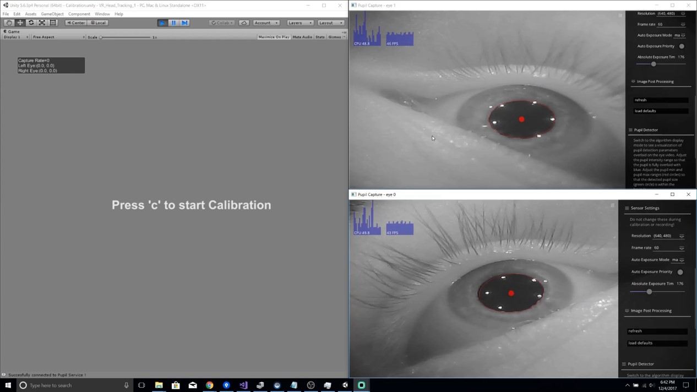The width and height of the screenshot is (697, 392).
Task: Select the Scale tool in Unity toolbar
Action: [x=42, y=23]
